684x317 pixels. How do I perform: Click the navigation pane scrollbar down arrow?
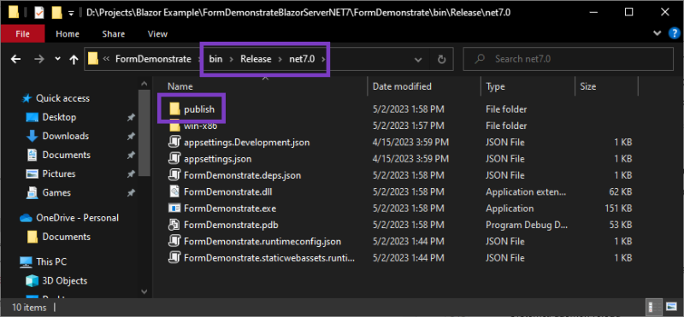tap(144, 291)
